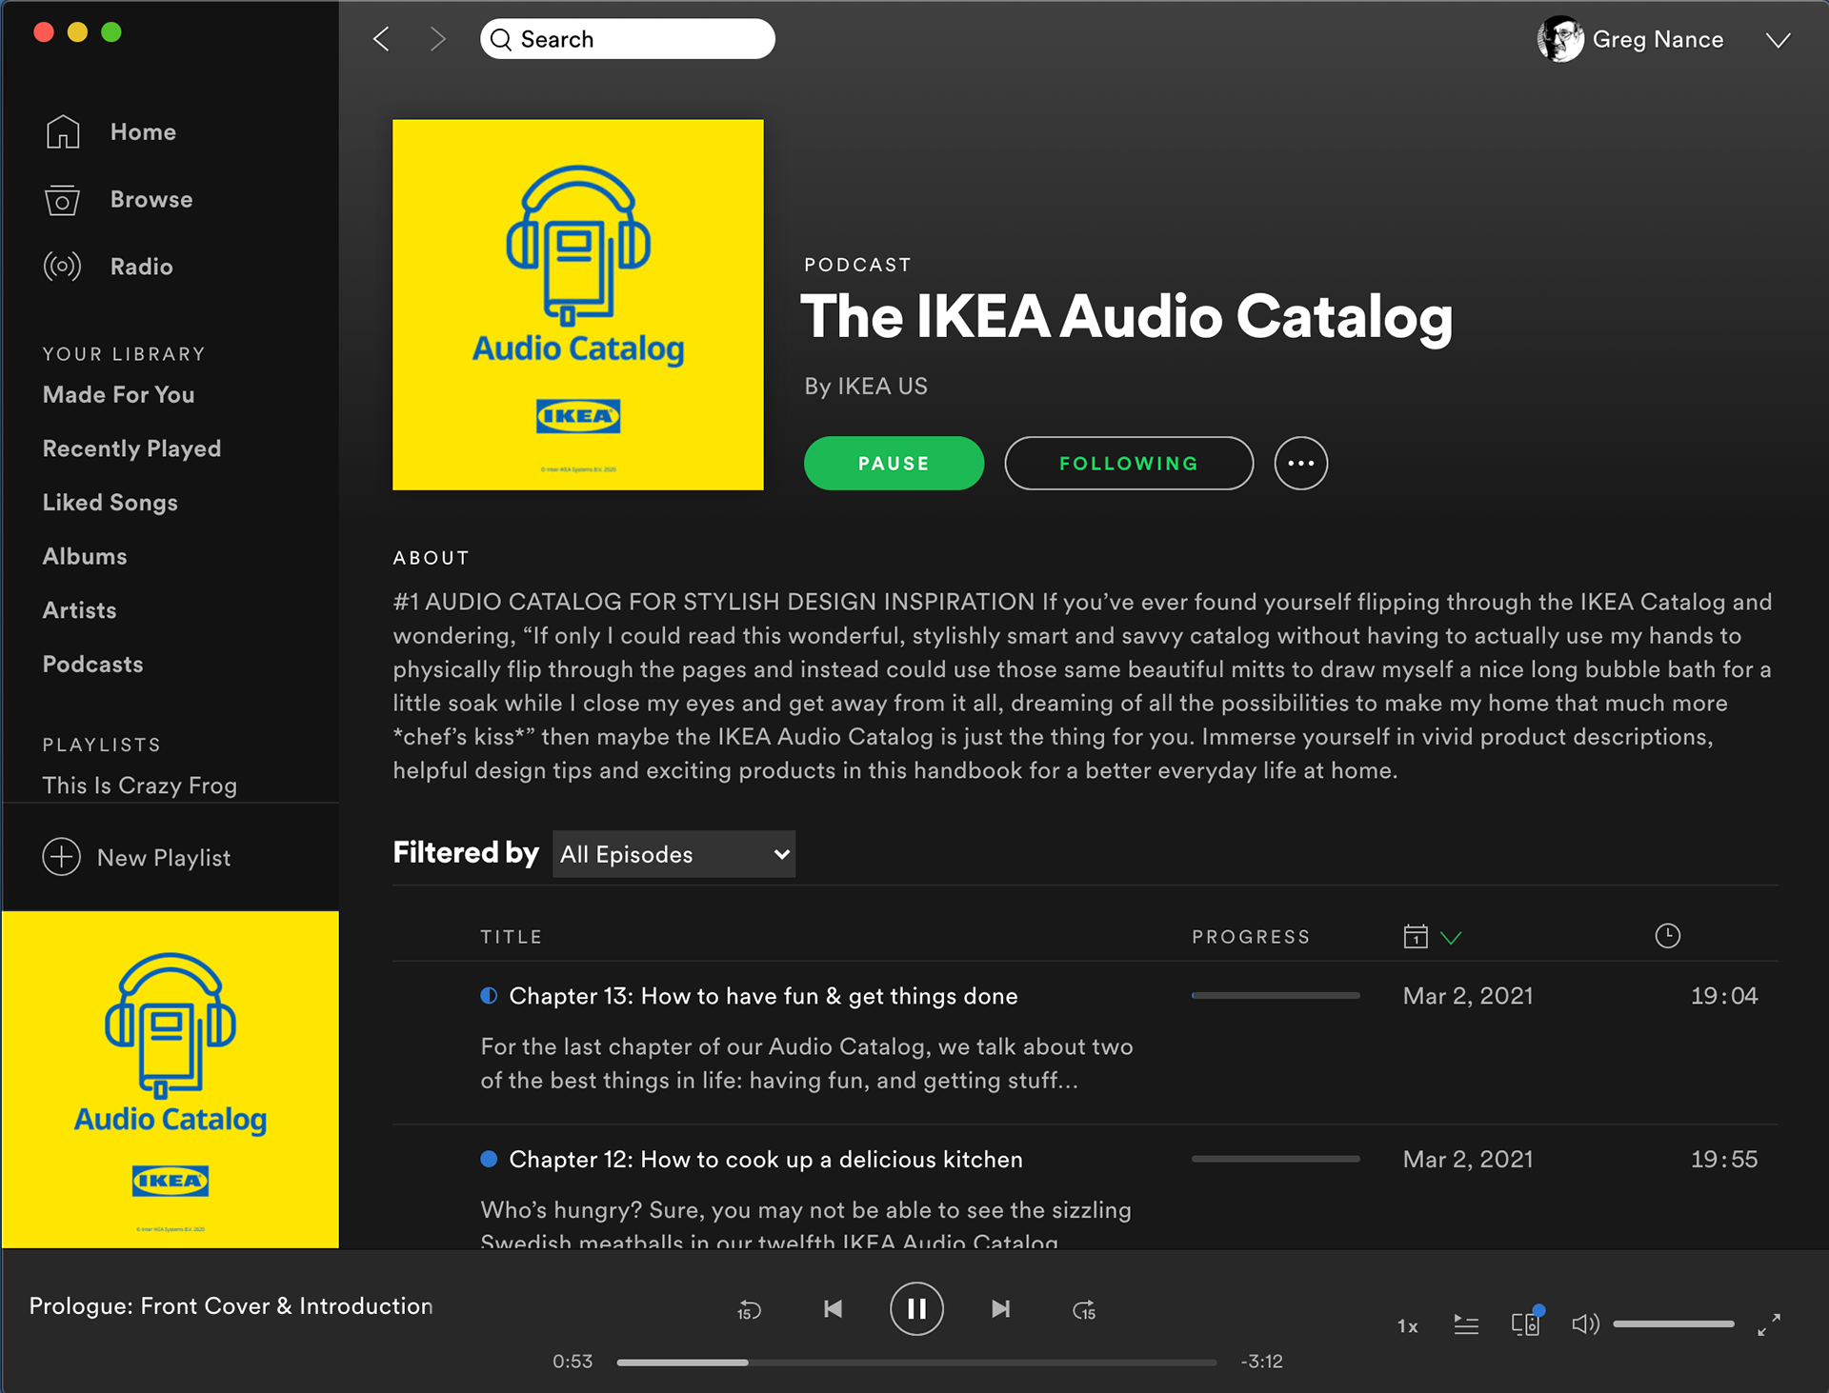The width and height of the screenshot is (1829, 1393).
Task: Toggle the FOLLOWING button
Action: [x=1129, y=464]
